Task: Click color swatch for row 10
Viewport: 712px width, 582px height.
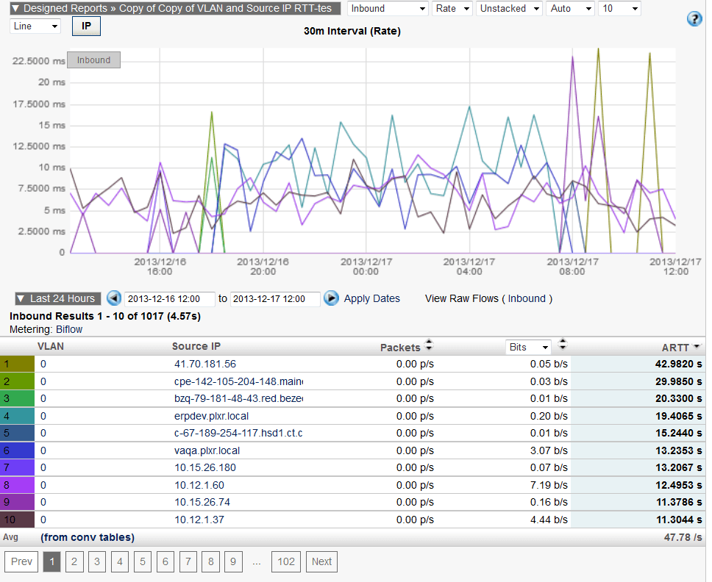Action: pos(17,520)
